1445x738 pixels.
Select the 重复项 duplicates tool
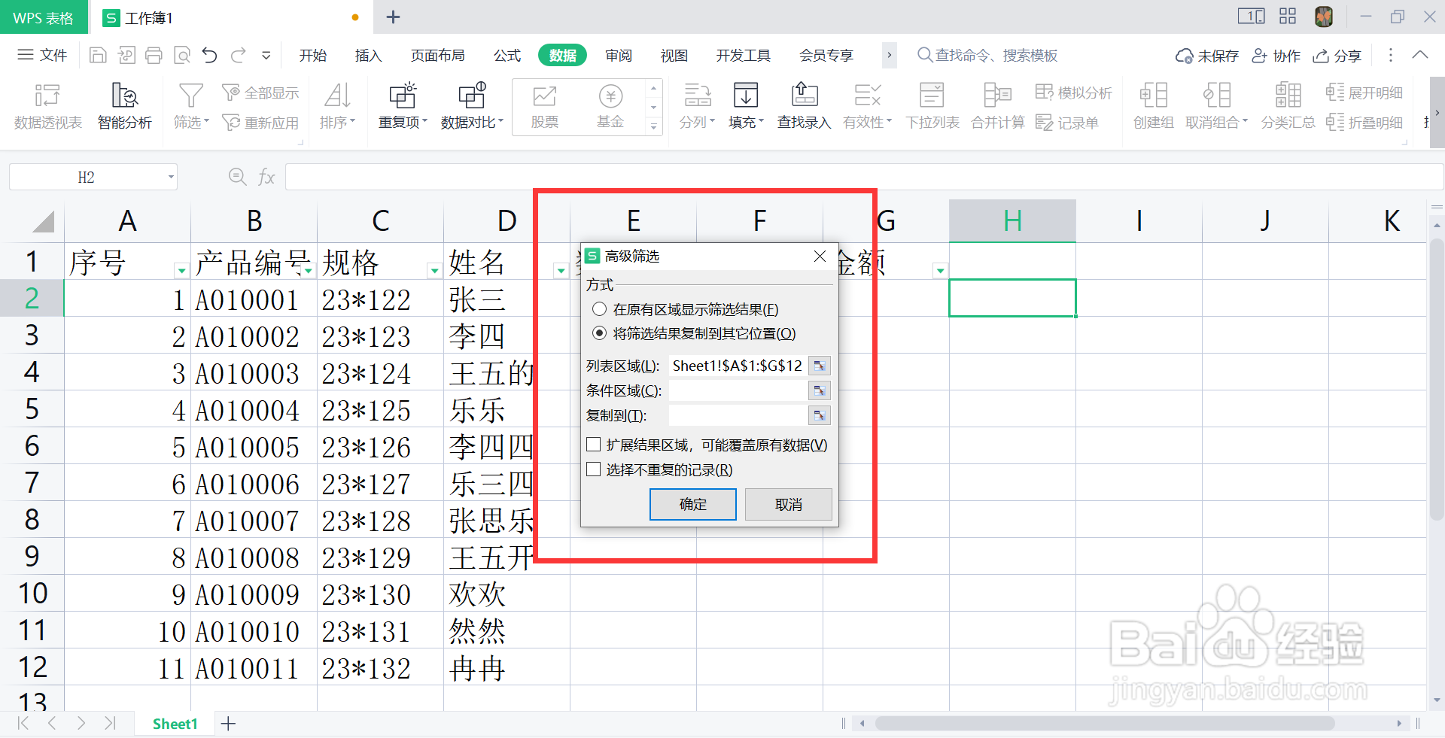point(402,105)
